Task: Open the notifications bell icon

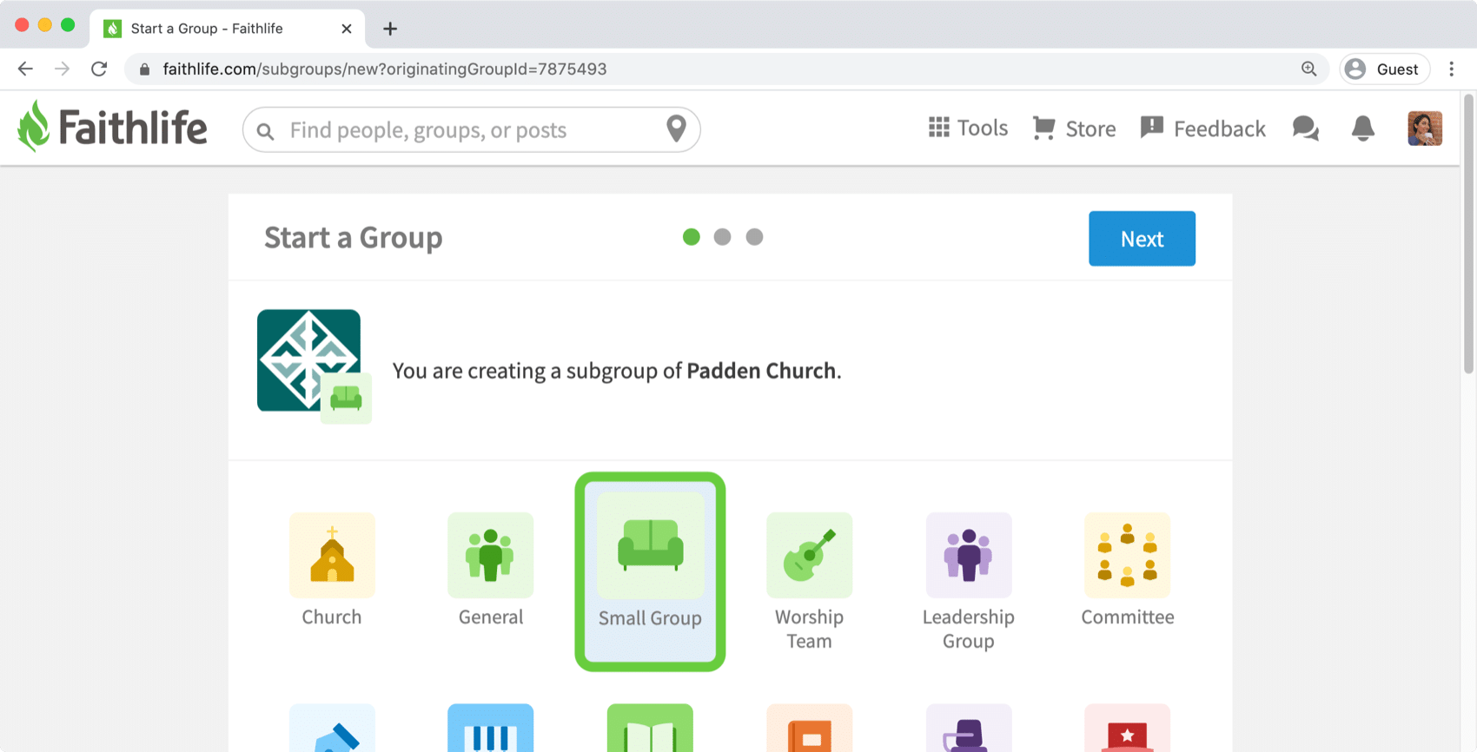Action: pos(1363,129)
